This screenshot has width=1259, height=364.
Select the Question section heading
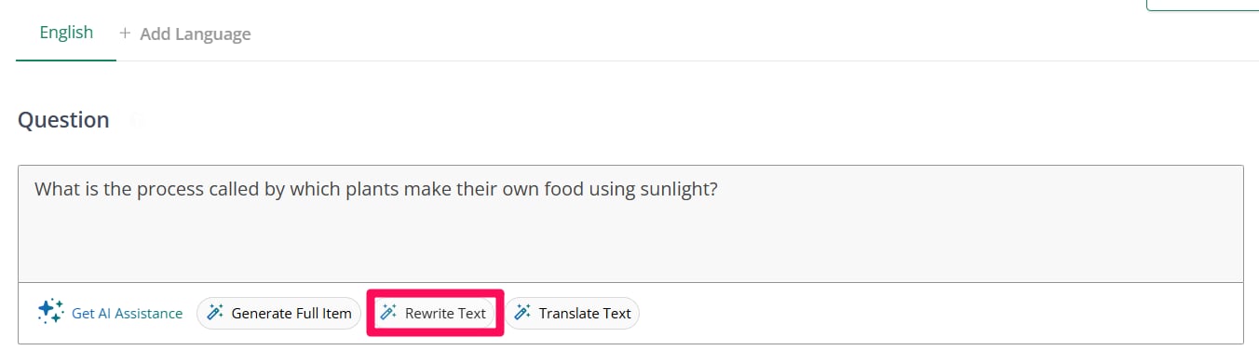click(63, 120)
